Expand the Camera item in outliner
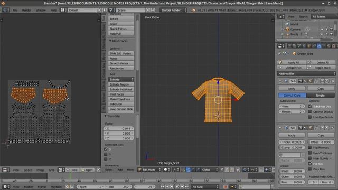Image resolution: width=338 pixels, height=190 pixels. 283,29
